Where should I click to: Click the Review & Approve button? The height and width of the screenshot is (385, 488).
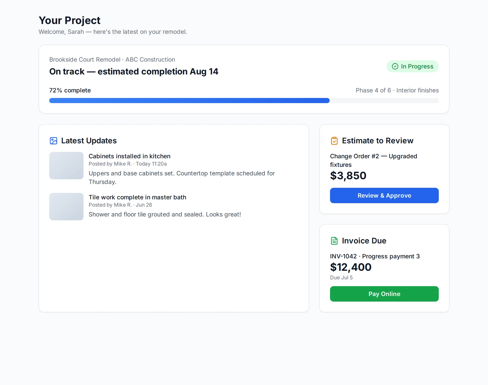pyautogui.click(x=384, y=196)
